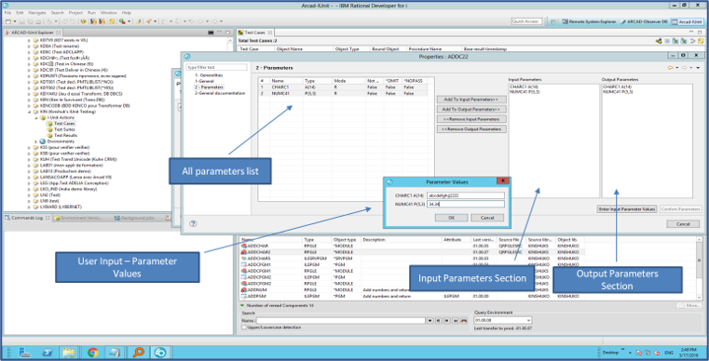709x361 pixels.
Task: Toggle Upper/Lowercase detection checkbox
Action: click(244, 328)
